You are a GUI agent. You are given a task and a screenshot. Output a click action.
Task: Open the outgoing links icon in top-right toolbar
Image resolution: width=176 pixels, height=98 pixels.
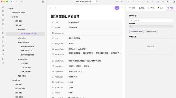point(133,2)
